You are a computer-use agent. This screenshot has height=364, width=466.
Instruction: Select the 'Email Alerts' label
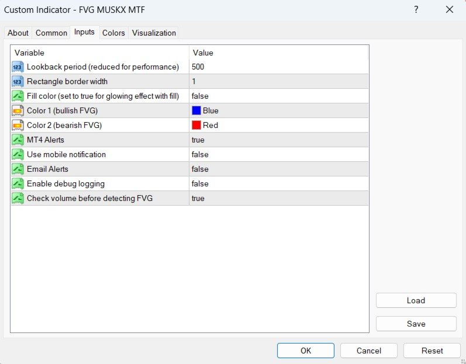(47, 169)
